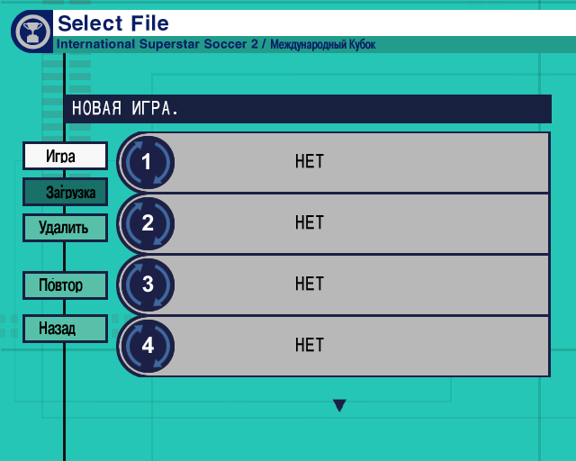Select the slot 3 circular arrows icon
The height and width of the screenshot is (461, 576).
pyautogui.click(x=148, y=285)
